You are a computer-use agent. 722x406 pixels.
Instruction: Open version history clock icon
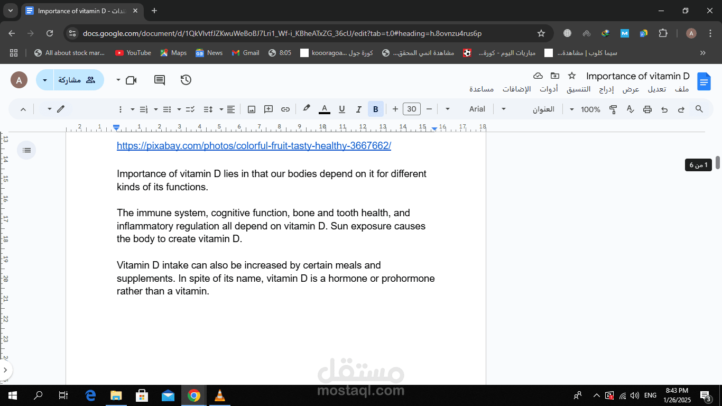tap(186, 80)
